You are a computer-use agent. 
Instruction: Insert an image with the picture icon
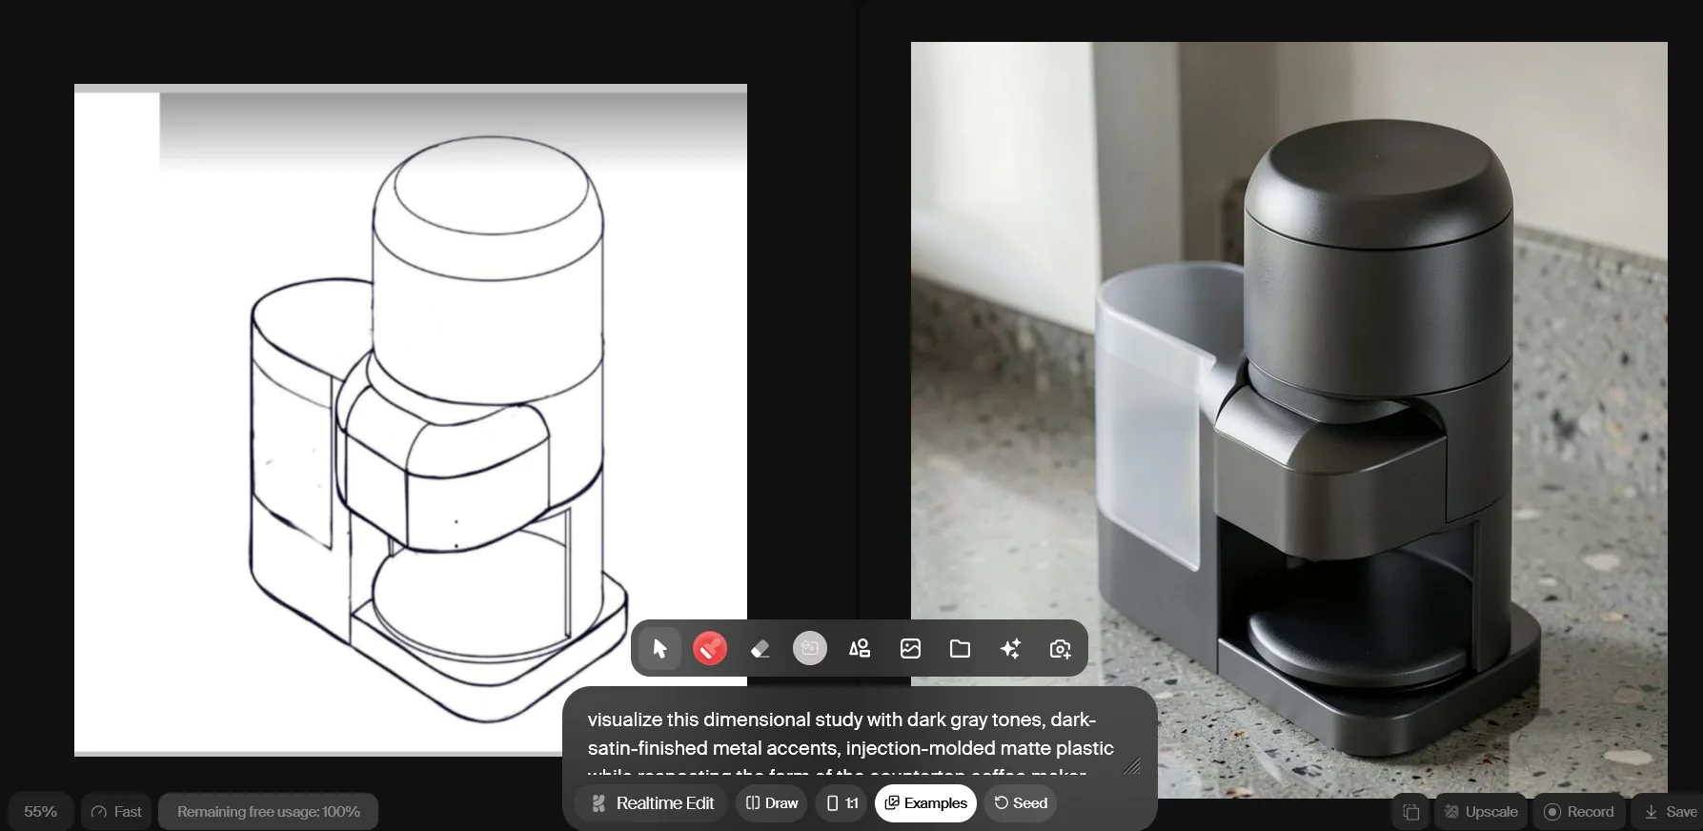(910, 649)
